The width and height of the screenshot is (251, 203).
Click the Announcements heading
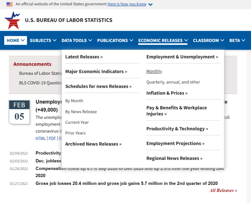click(32, 64)
